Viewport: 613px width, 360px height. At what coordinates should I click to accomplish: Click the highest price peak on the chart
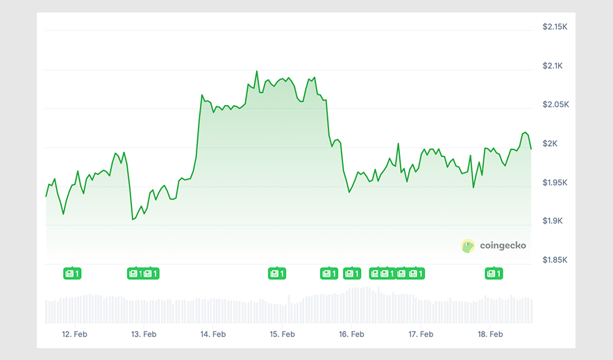tap(257, 71)
